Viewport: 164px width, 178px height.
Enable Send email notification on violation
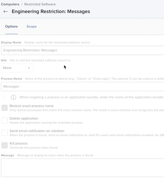coord(4,133)
